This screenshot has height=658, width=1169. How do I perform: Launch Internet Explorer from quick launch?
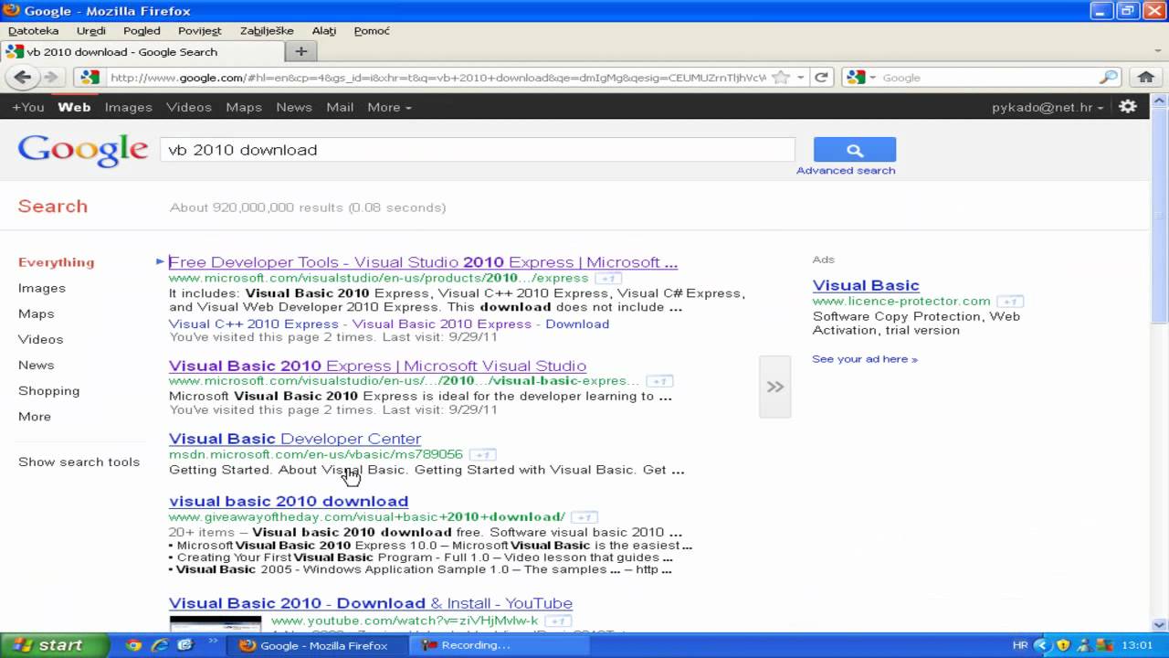pyautogui.click(x=160, y=645)
